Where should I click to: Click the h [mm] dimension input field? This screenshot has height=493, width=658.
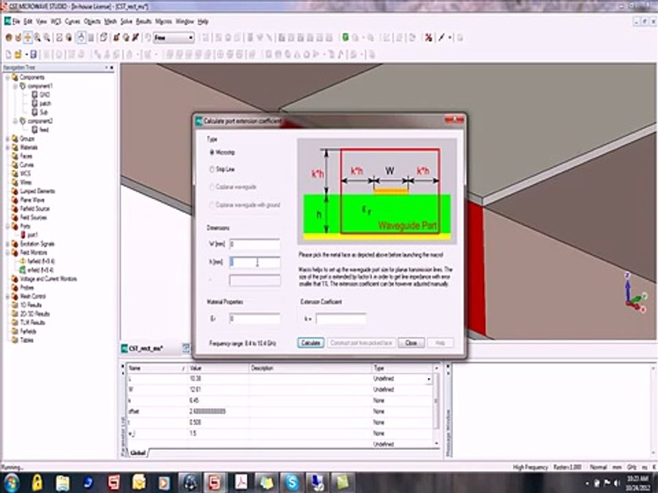pos(255,262)
